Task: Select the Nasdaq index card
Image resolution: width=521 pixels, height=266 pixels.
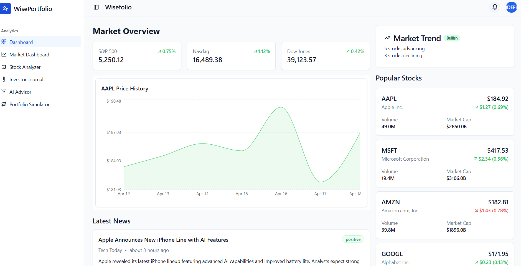Action: tap(231, 56)
